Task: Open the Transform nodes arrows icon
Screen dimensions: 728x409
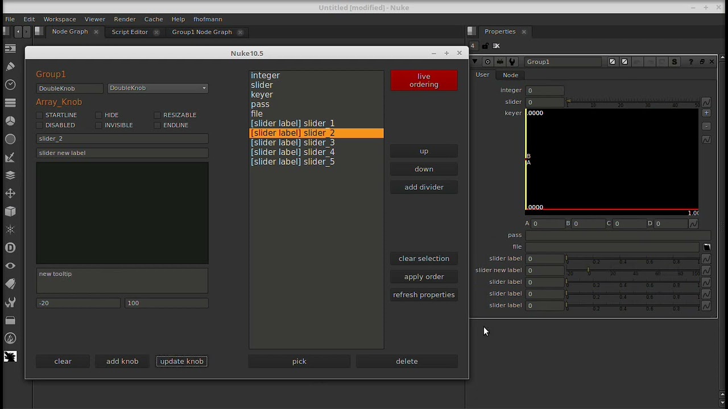Action: [x=10, y=194]
